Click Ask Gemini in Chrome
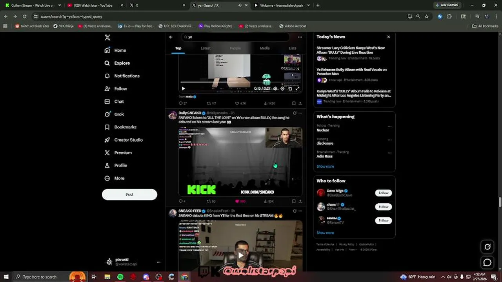This screenshot has width=502, height=282. pyautogui.click(x=447, y=5)
